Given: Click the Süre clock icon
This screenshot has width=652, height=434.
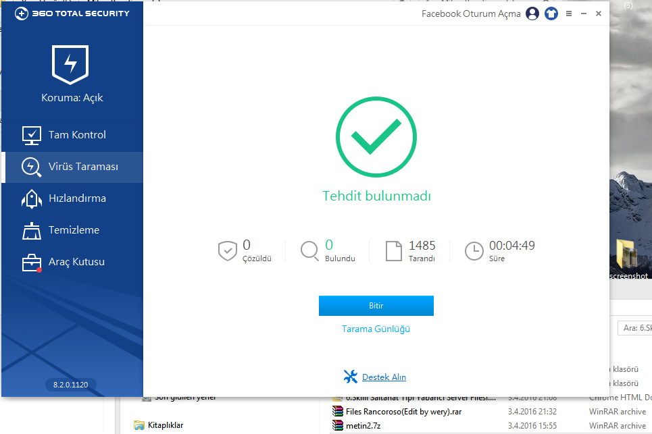Looking at the screenshot, I should coord(474,251).
